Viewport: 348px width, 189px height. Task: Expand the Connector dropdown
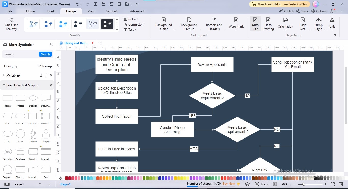(134, 24)
